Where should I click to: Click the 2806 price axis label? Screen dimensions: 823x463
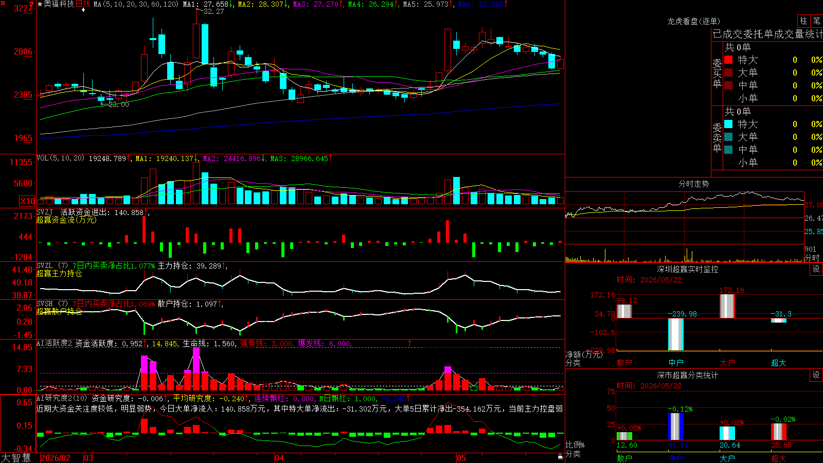pyautogui.click(x=23, y=51)
